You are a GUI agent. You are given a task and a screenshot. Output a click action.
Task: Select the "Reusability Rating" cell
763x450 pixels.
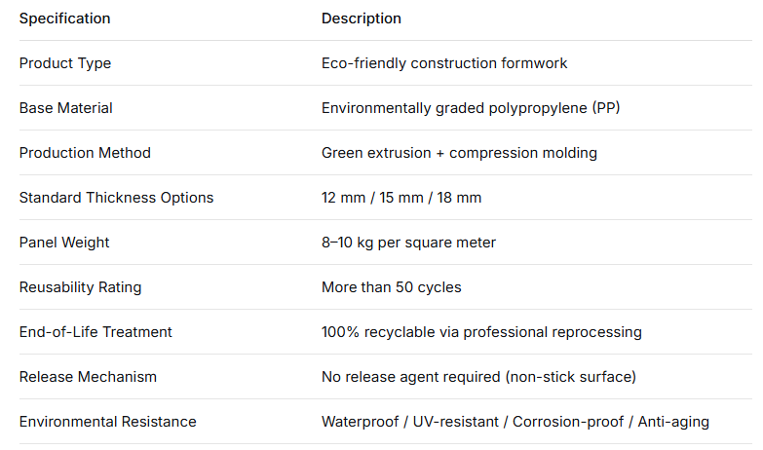pos(80,287)
